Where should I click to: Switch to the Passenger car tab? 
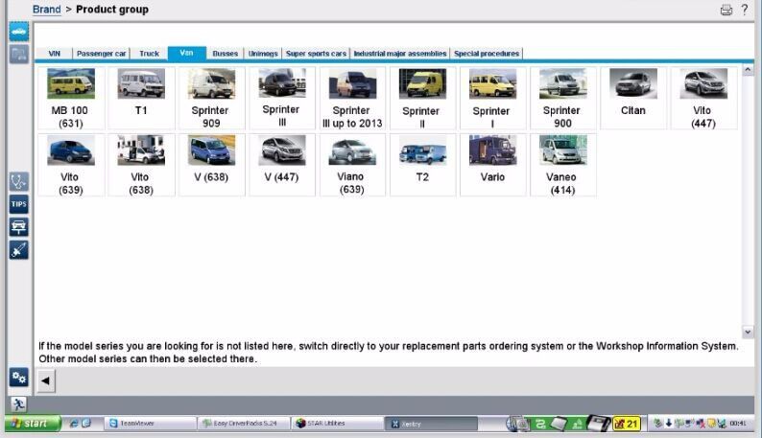(x=101, y=54)
